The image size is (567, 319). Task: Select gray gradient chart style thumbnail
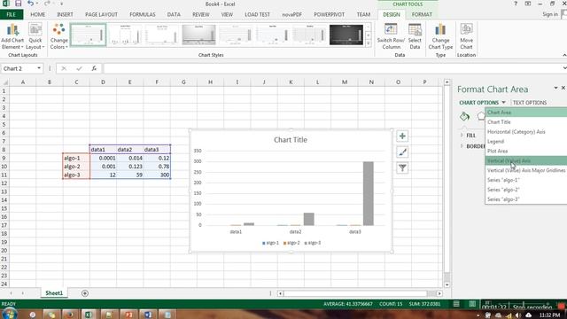198,35
